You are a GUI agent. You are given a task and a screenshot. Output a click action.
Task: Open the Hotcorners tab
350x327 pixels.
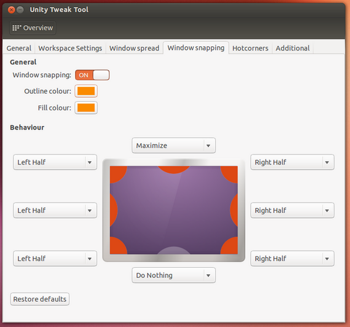[x=250, y=48]
